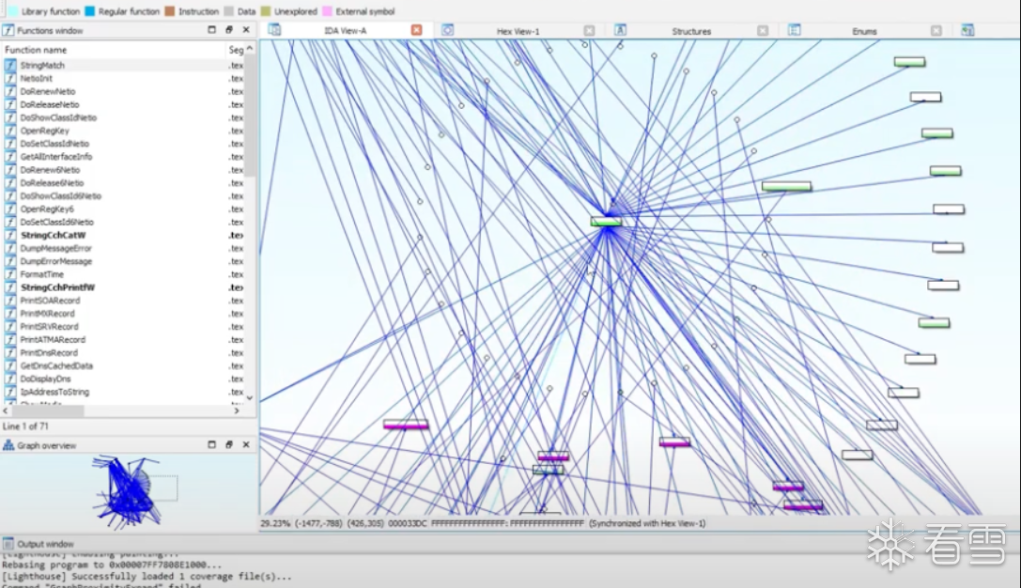Image resolution: width=1021 pixels, height=588 pixels.
Task: Close the Structures tab
Action: 763,31
